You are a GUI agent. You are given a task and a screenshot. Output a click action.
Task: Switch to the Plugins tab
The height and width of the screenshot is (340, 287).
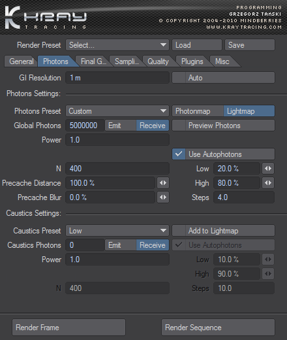[x=192, y=61]
